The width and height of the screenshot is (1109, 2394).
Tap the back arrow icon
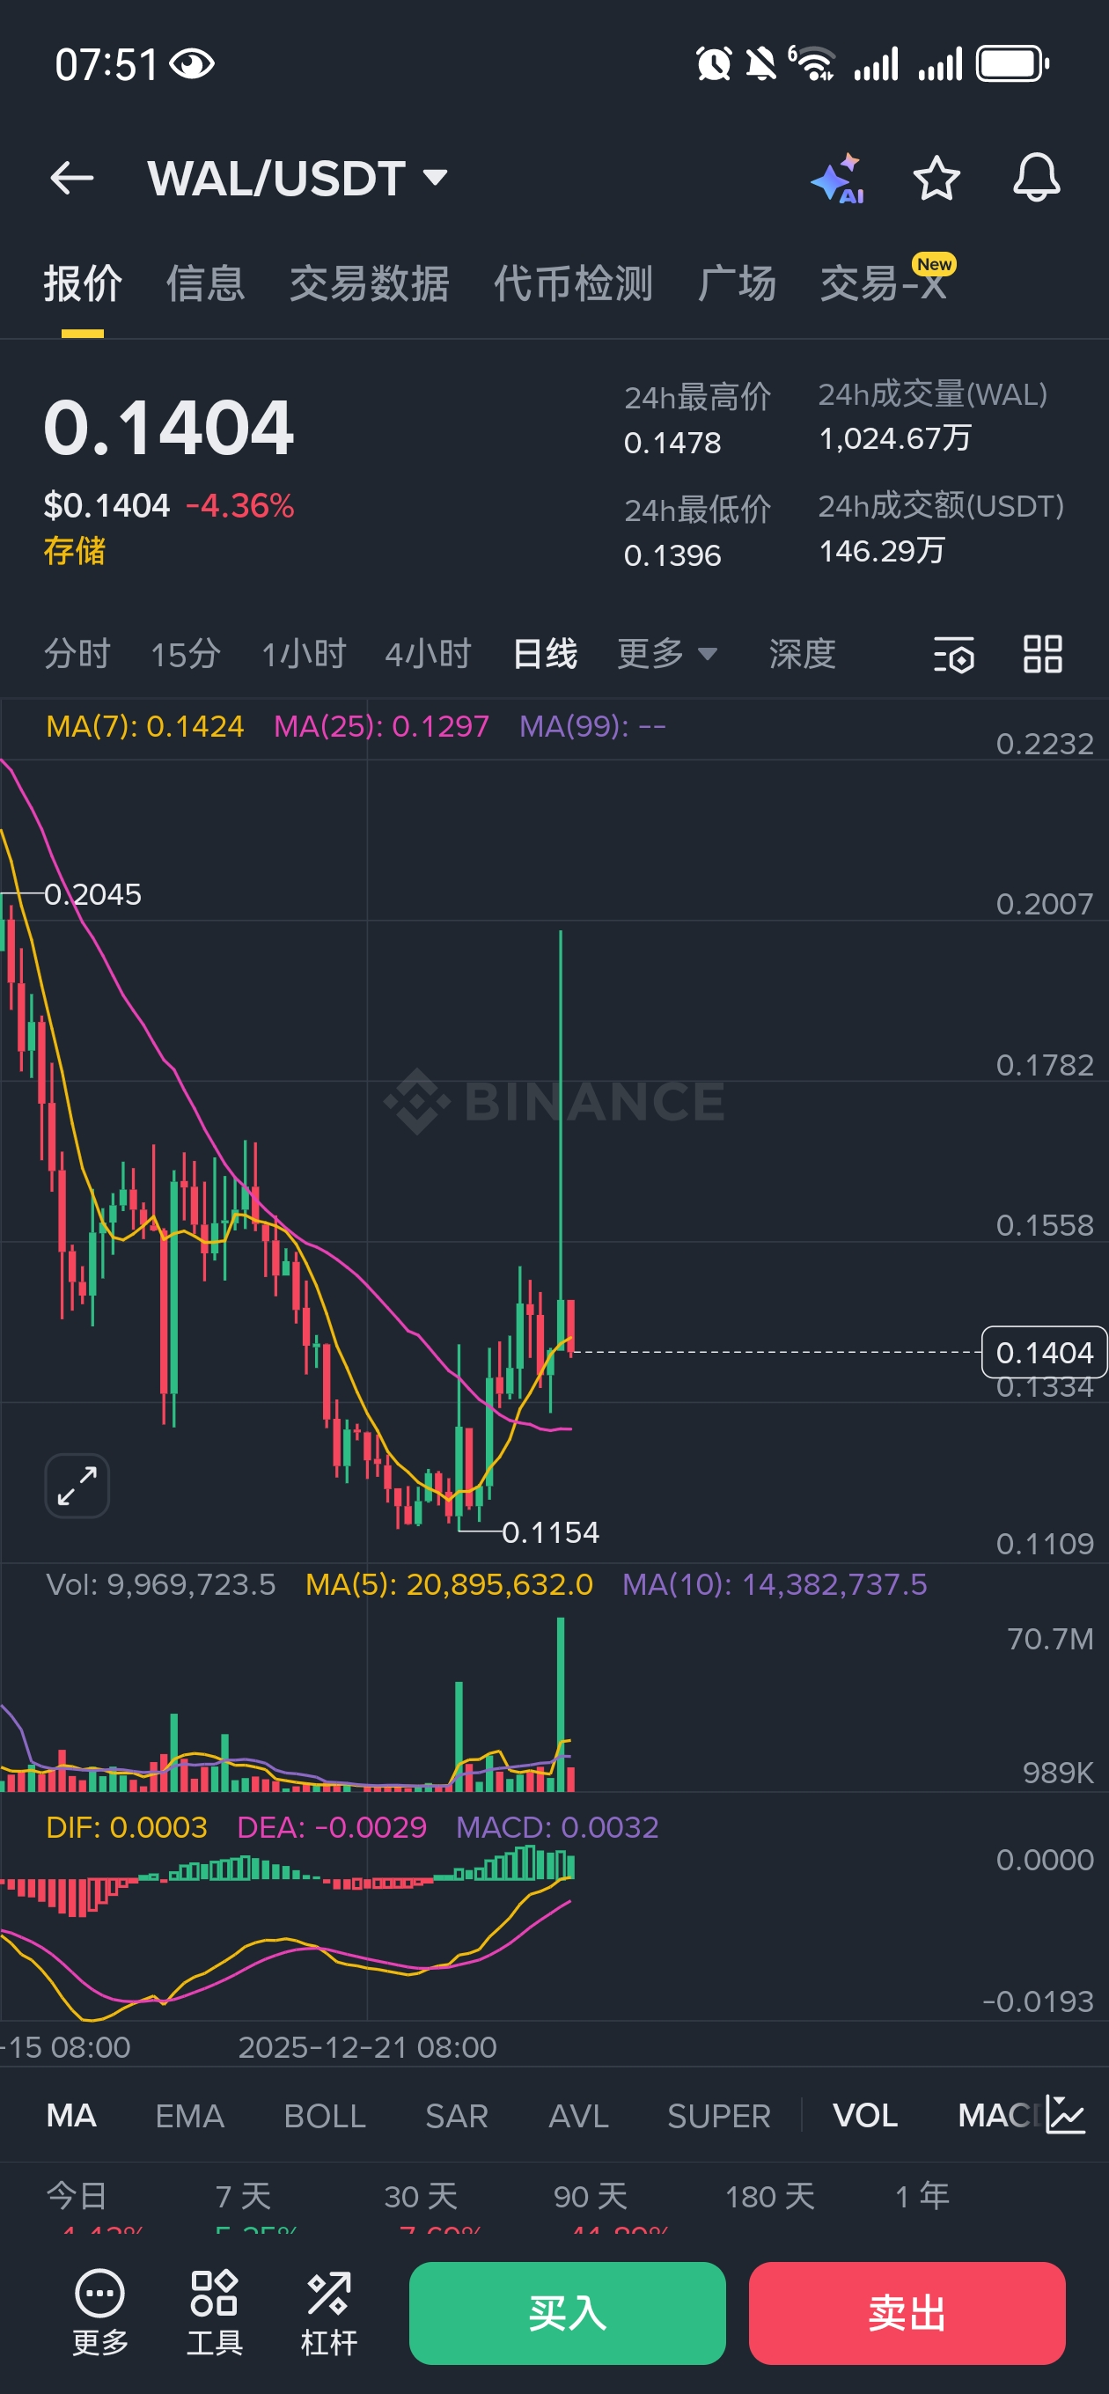click(71, 178)
